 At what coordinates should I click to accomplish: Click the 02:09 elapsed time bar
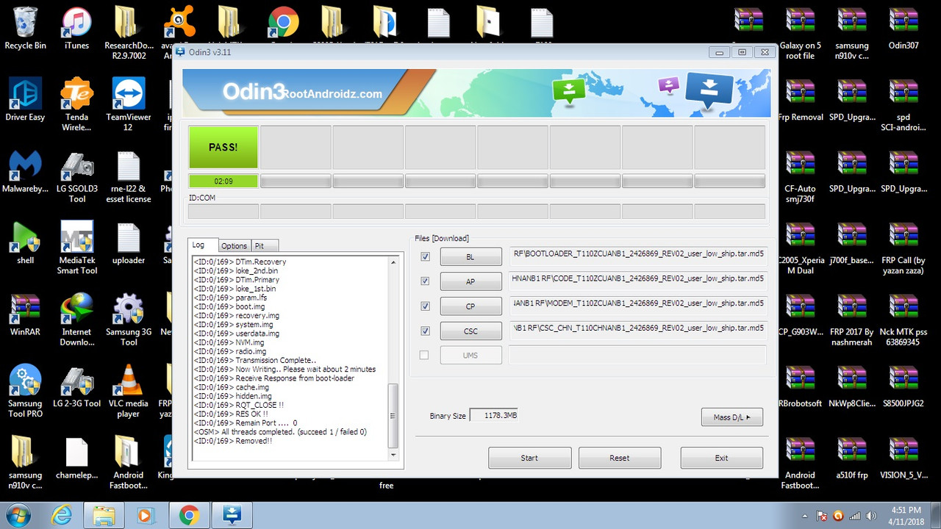click(x=223, y=181)
